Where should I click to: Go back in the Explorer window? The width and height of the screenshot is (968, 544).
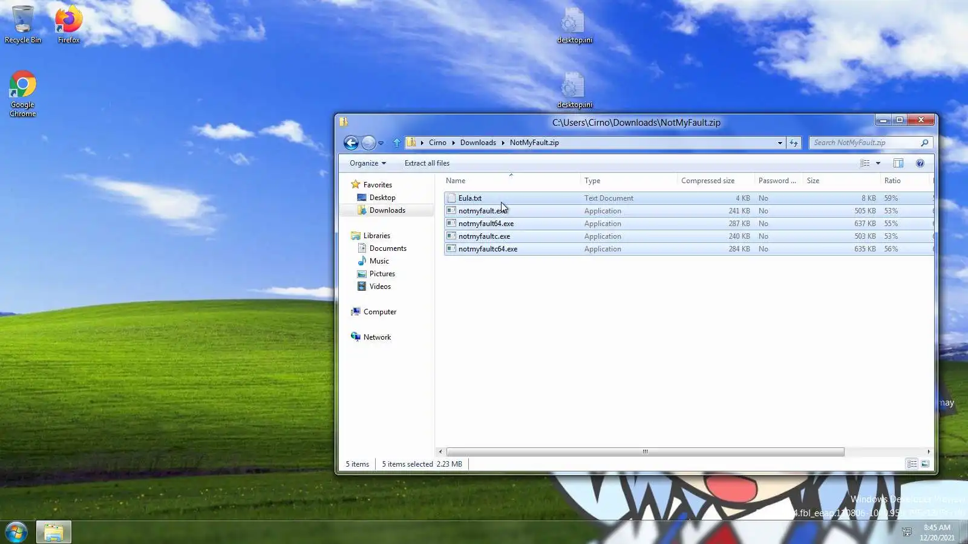[x=351, y=143]
